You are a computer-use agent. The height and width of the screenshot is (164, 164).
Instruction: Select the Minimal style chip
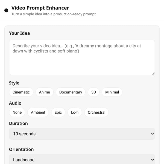(x=112, y=92)
